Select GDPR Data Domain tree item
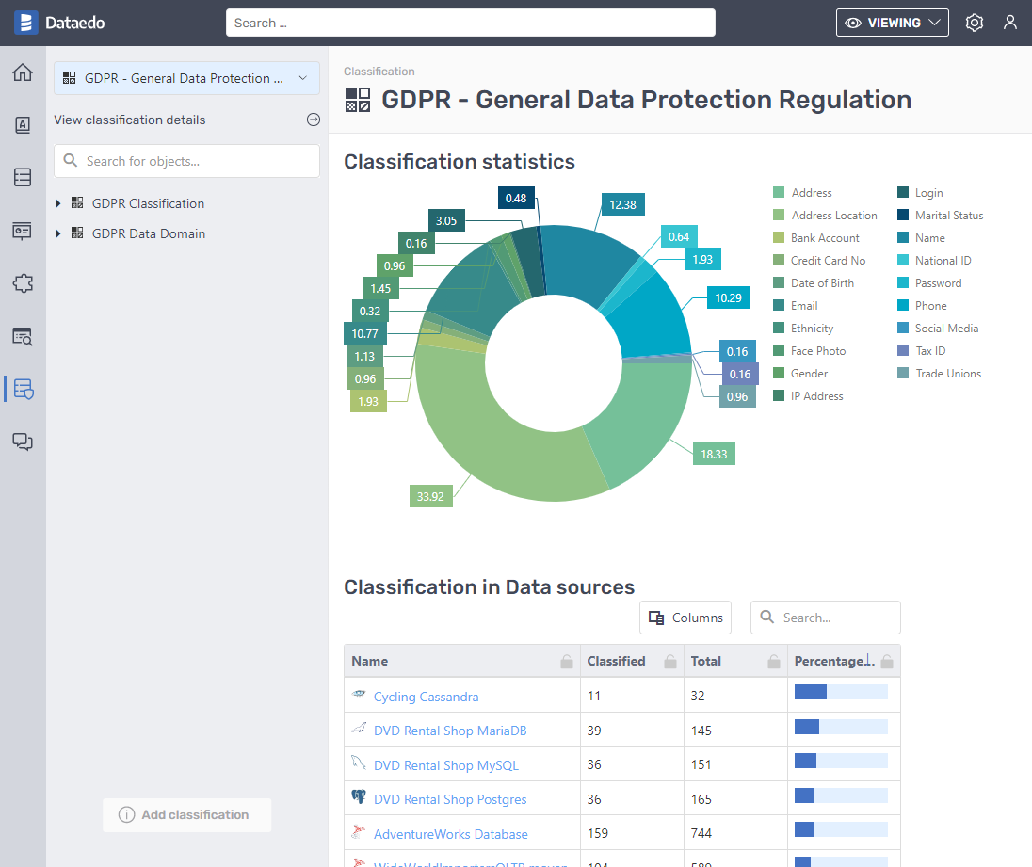The height and width of the screenshot is (867, 1032). pos(148,233)
